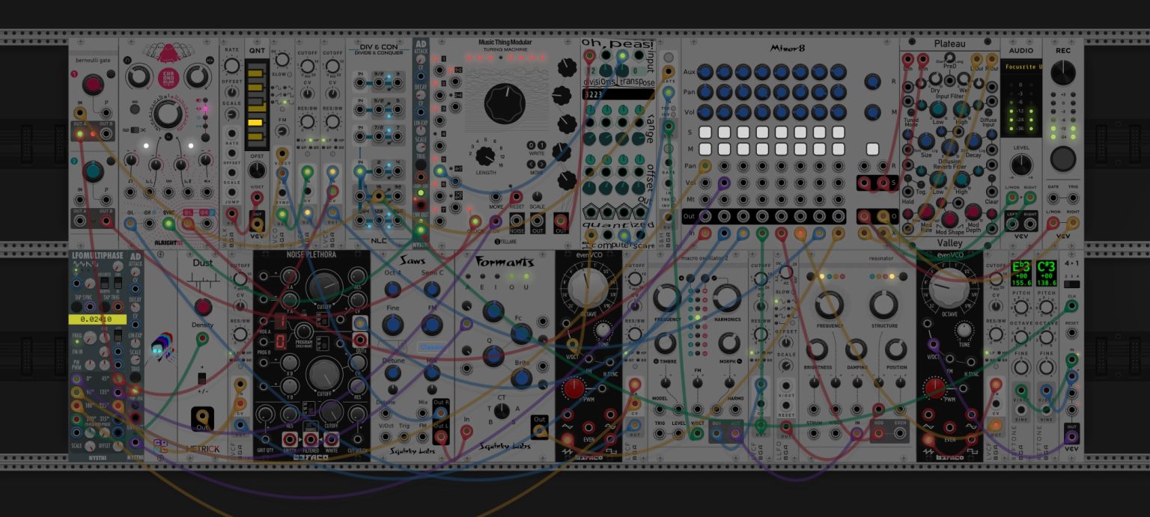Click the Saws module Out R jack
Screen dimensions: 1150x517
click(441, 414)
